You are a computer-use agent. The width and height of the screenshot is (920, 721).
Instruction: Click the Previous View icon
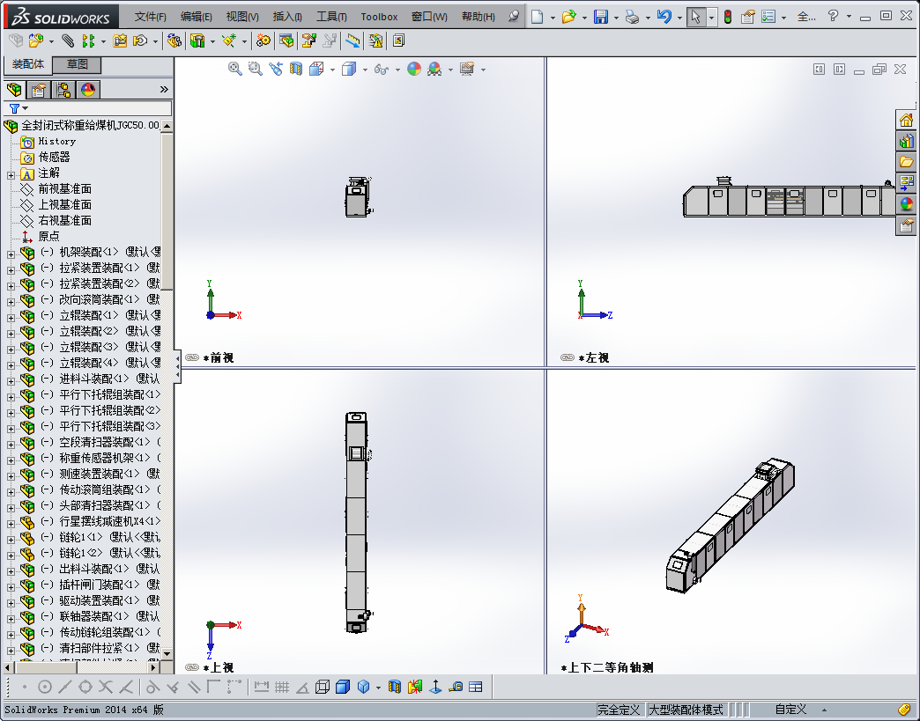[275, 69]
